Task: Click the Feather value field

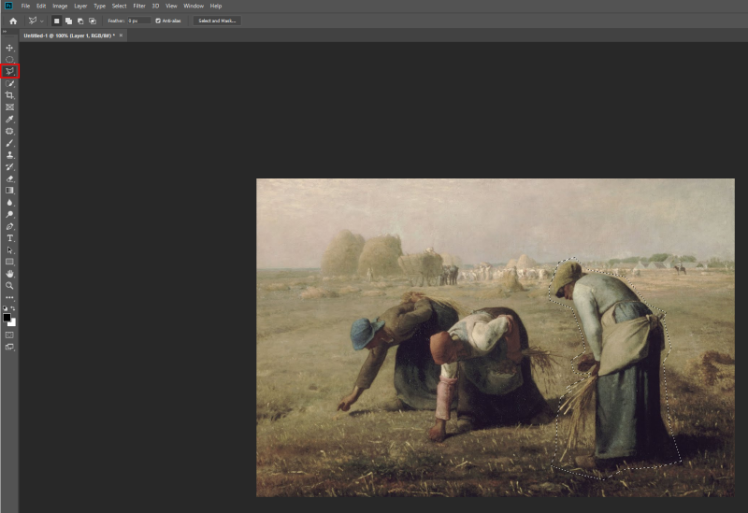Action: coord(138,21)
